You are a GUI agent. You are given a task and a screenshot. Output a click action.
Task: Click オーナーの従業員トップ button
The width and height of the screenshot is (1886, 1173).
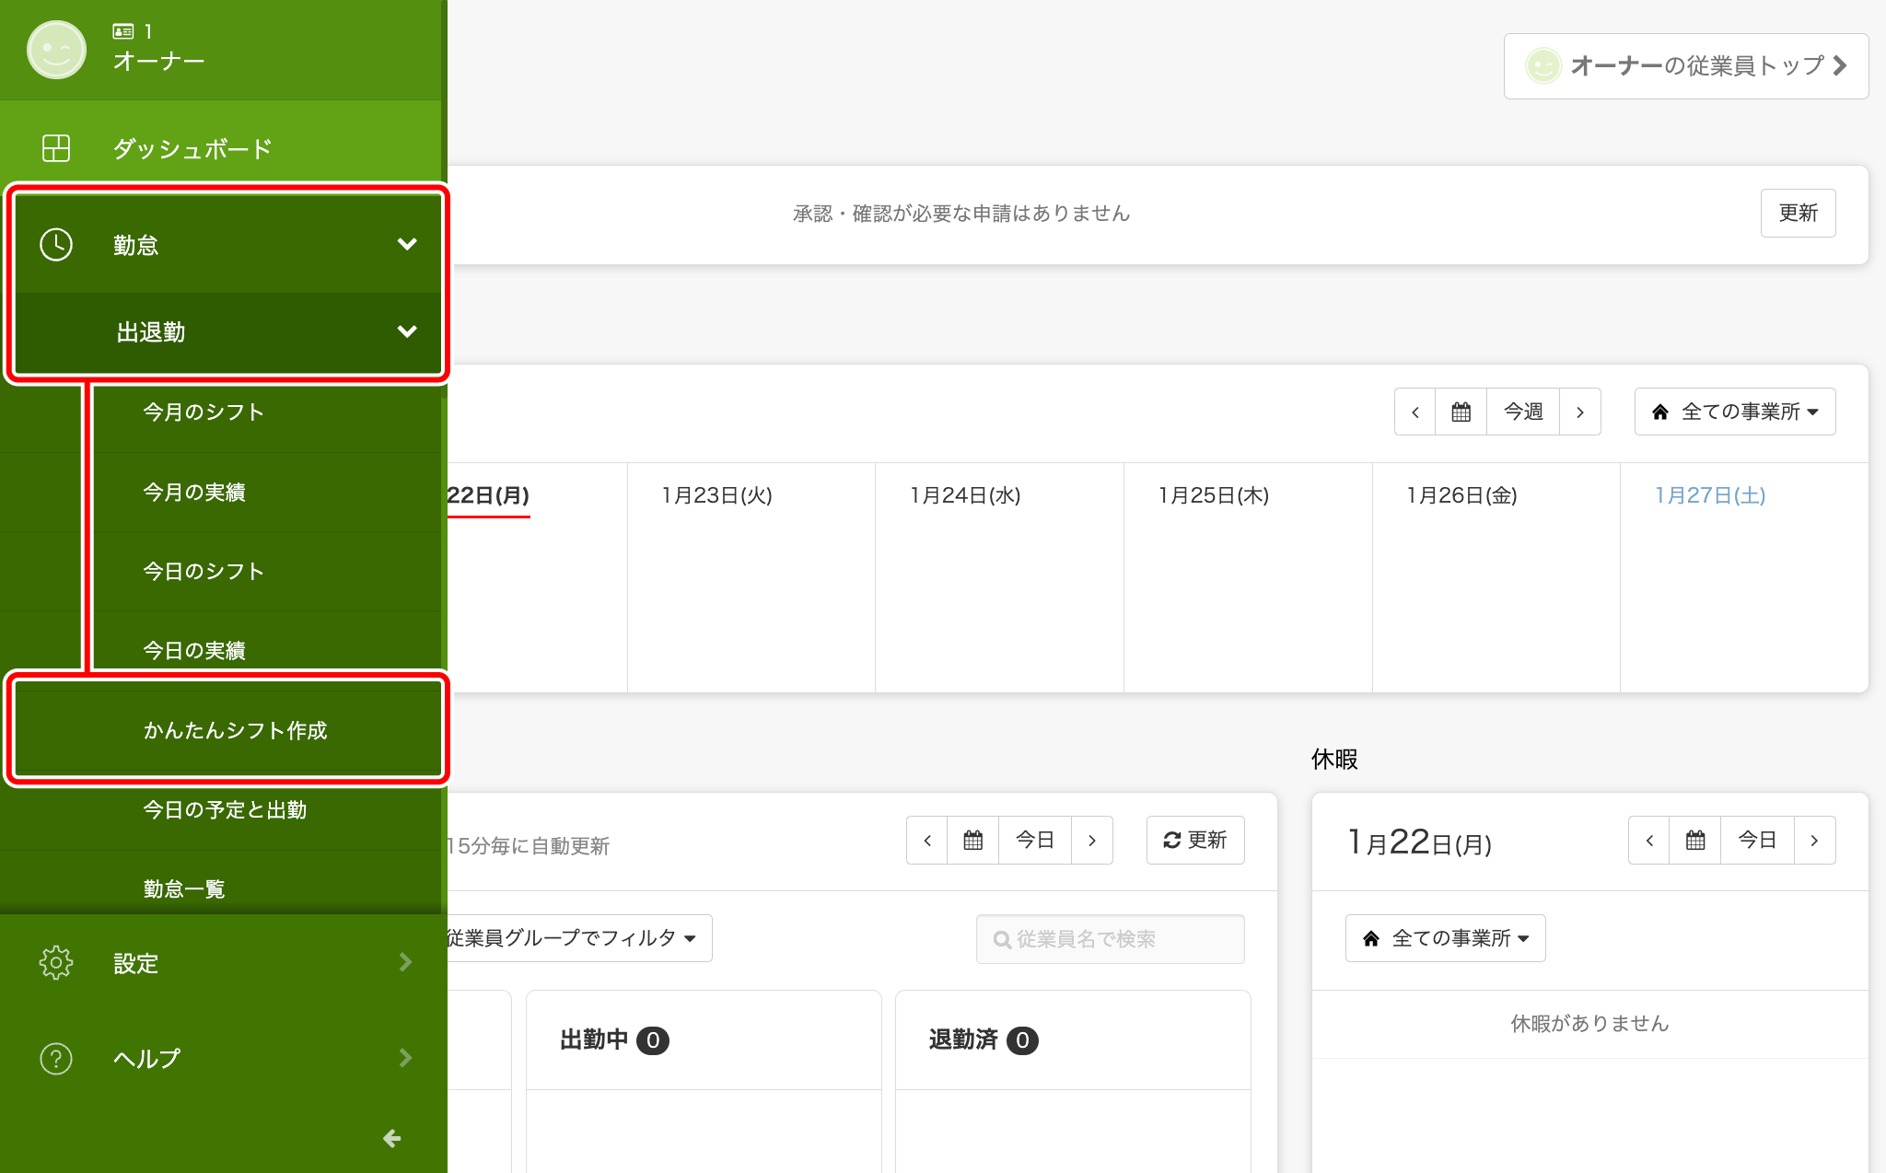click(x=1686, y=66)
